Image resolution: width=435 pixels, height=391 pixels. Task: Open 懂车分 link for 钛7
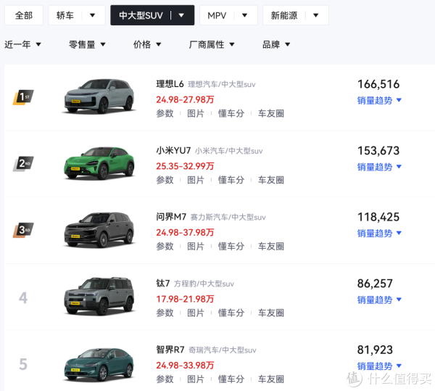tap(231, 313)
